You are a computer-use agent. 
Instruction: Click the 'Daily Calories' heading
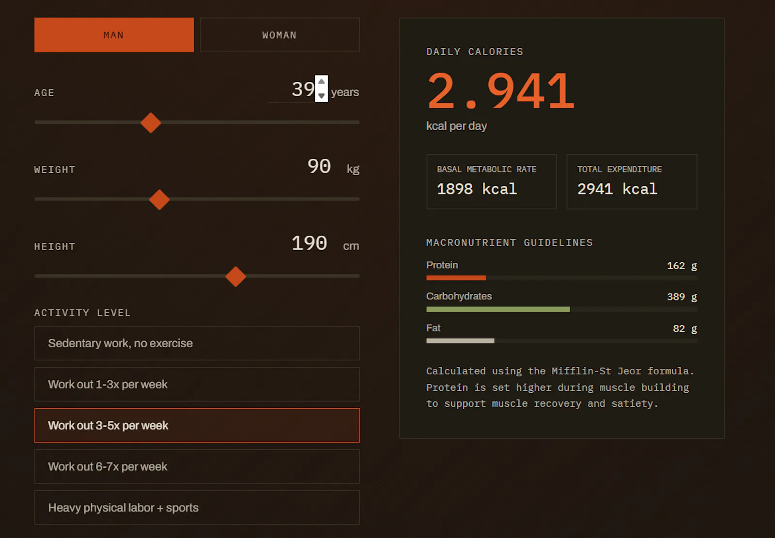click(475, 52)
